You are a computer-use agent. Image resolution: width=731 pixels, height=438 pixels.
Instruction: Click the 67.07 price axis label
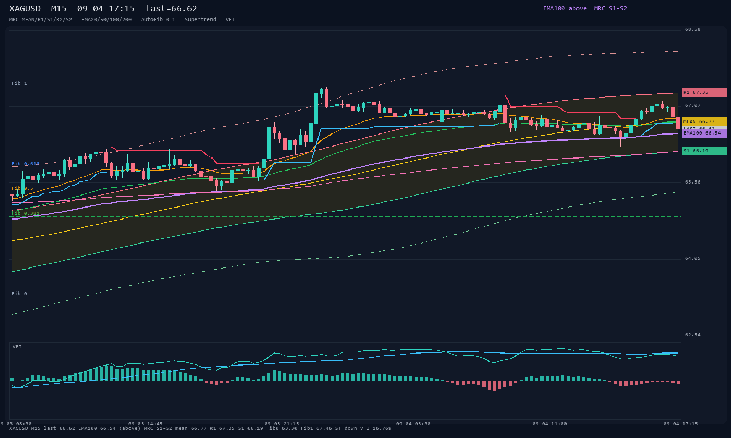693,106
